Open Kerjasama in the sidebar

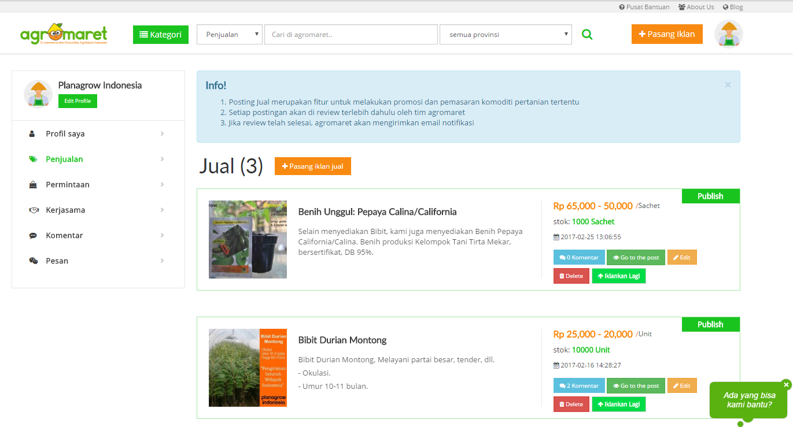click(x=65, y=210)
